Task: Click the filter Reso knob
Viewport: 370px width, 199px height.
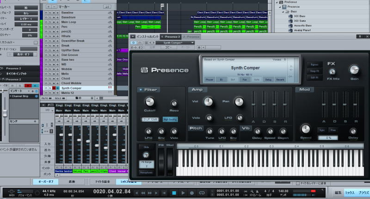Action: [x=174, y=103]
